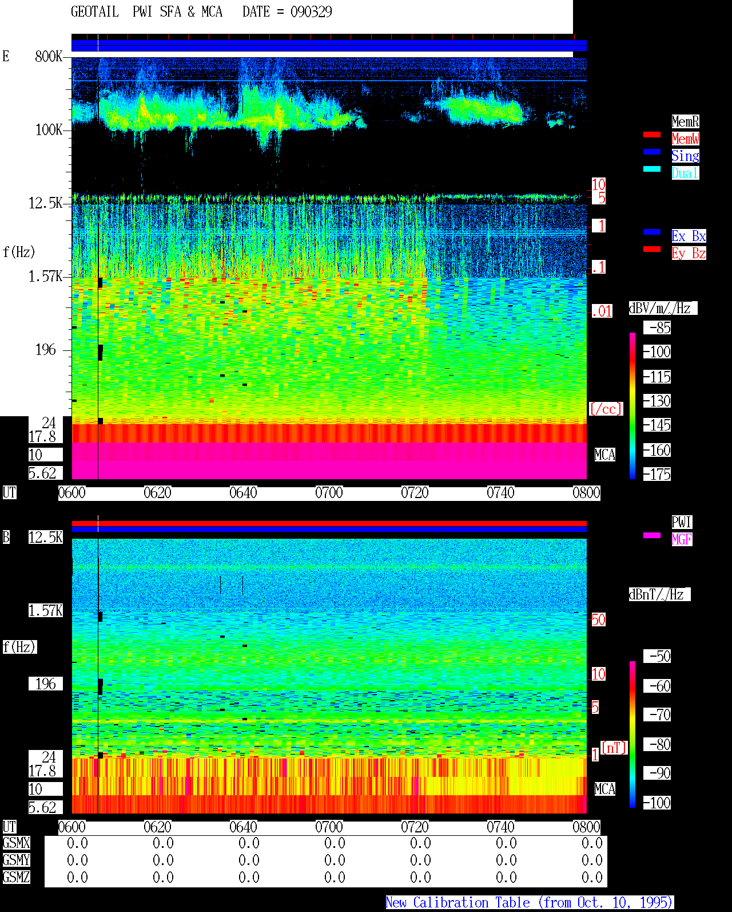
Task: Click the upper panel MCA label
Action: [605, 455]
